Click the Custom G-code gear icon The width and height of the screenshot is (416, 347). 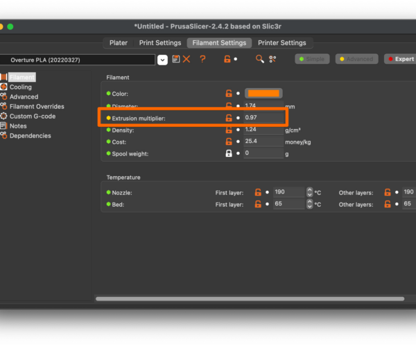pos(3,116)
